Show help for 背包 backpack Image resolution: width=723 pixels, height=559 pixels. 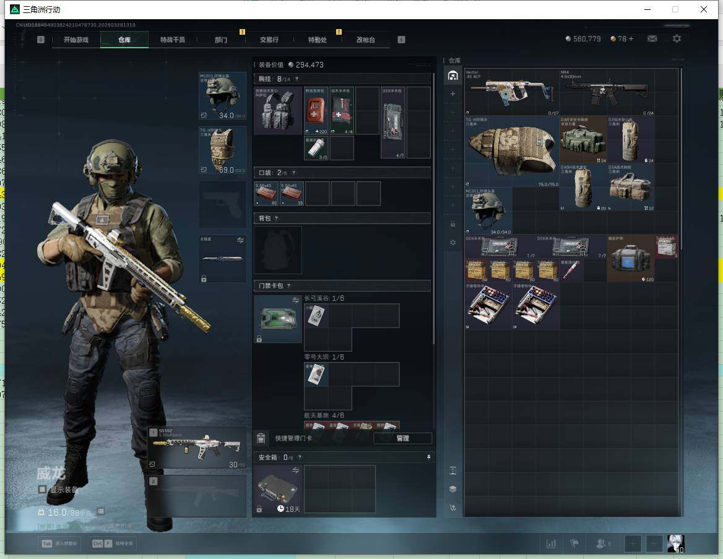[x=276, y=218]
